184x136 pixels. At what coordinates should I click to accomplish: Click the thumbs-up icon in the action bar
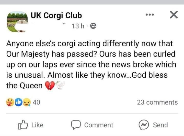(22, 125)
